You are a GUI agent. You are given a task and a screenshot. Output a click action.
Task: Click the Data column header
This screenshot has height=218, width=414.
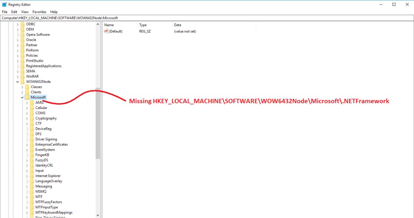click(214, 25)
